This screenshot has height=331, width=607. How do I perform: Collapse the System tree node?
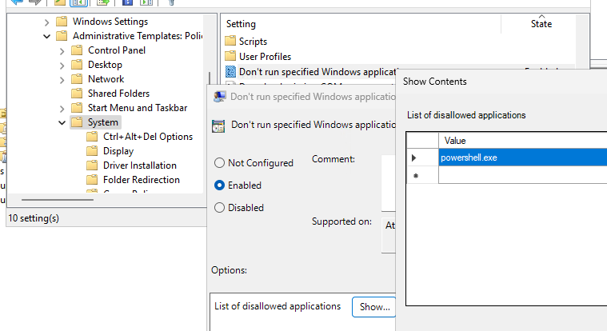(x=62, y=123)
